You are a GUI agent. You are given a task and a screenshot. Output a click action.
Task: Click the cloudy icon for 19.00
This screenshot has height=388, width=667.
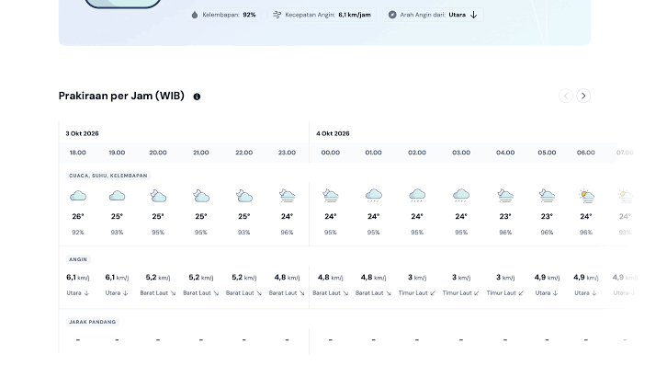117,196
